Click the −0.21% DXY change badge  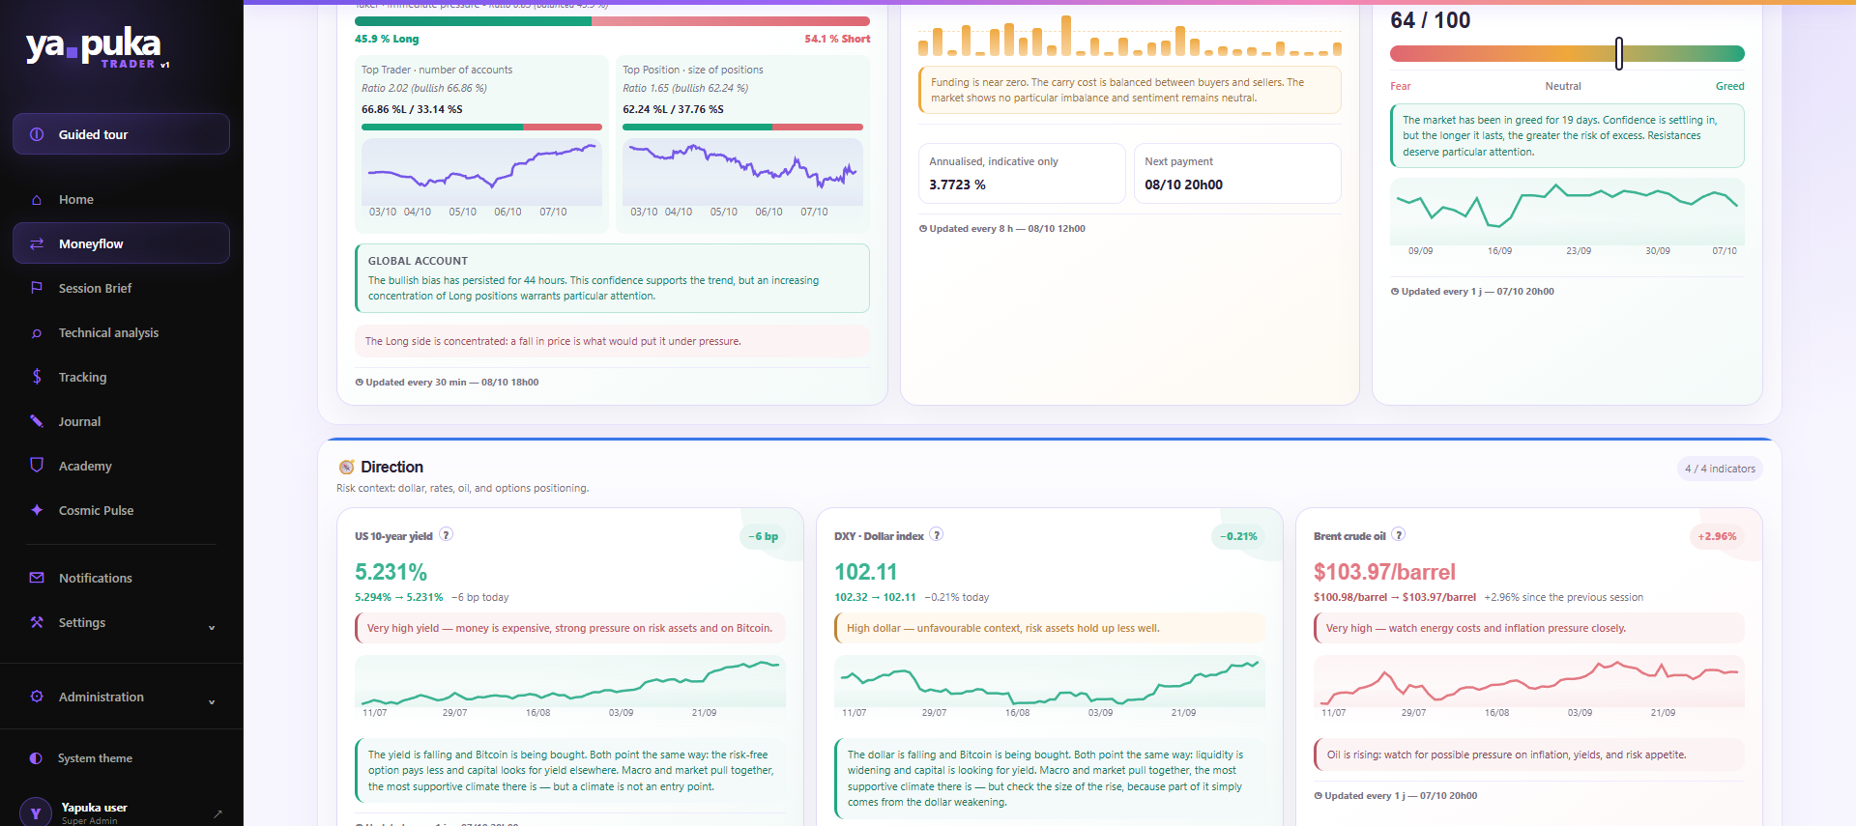click(x=1238, y=536)
